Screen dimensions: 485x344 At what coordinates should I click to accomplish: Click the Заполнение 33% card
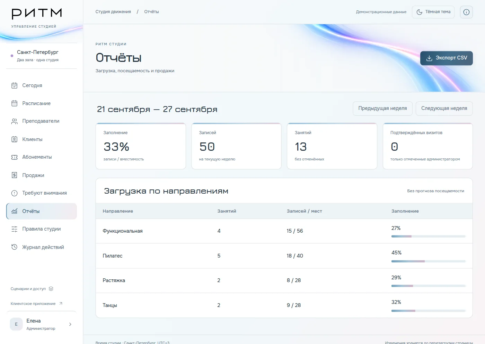click(141, 146)
